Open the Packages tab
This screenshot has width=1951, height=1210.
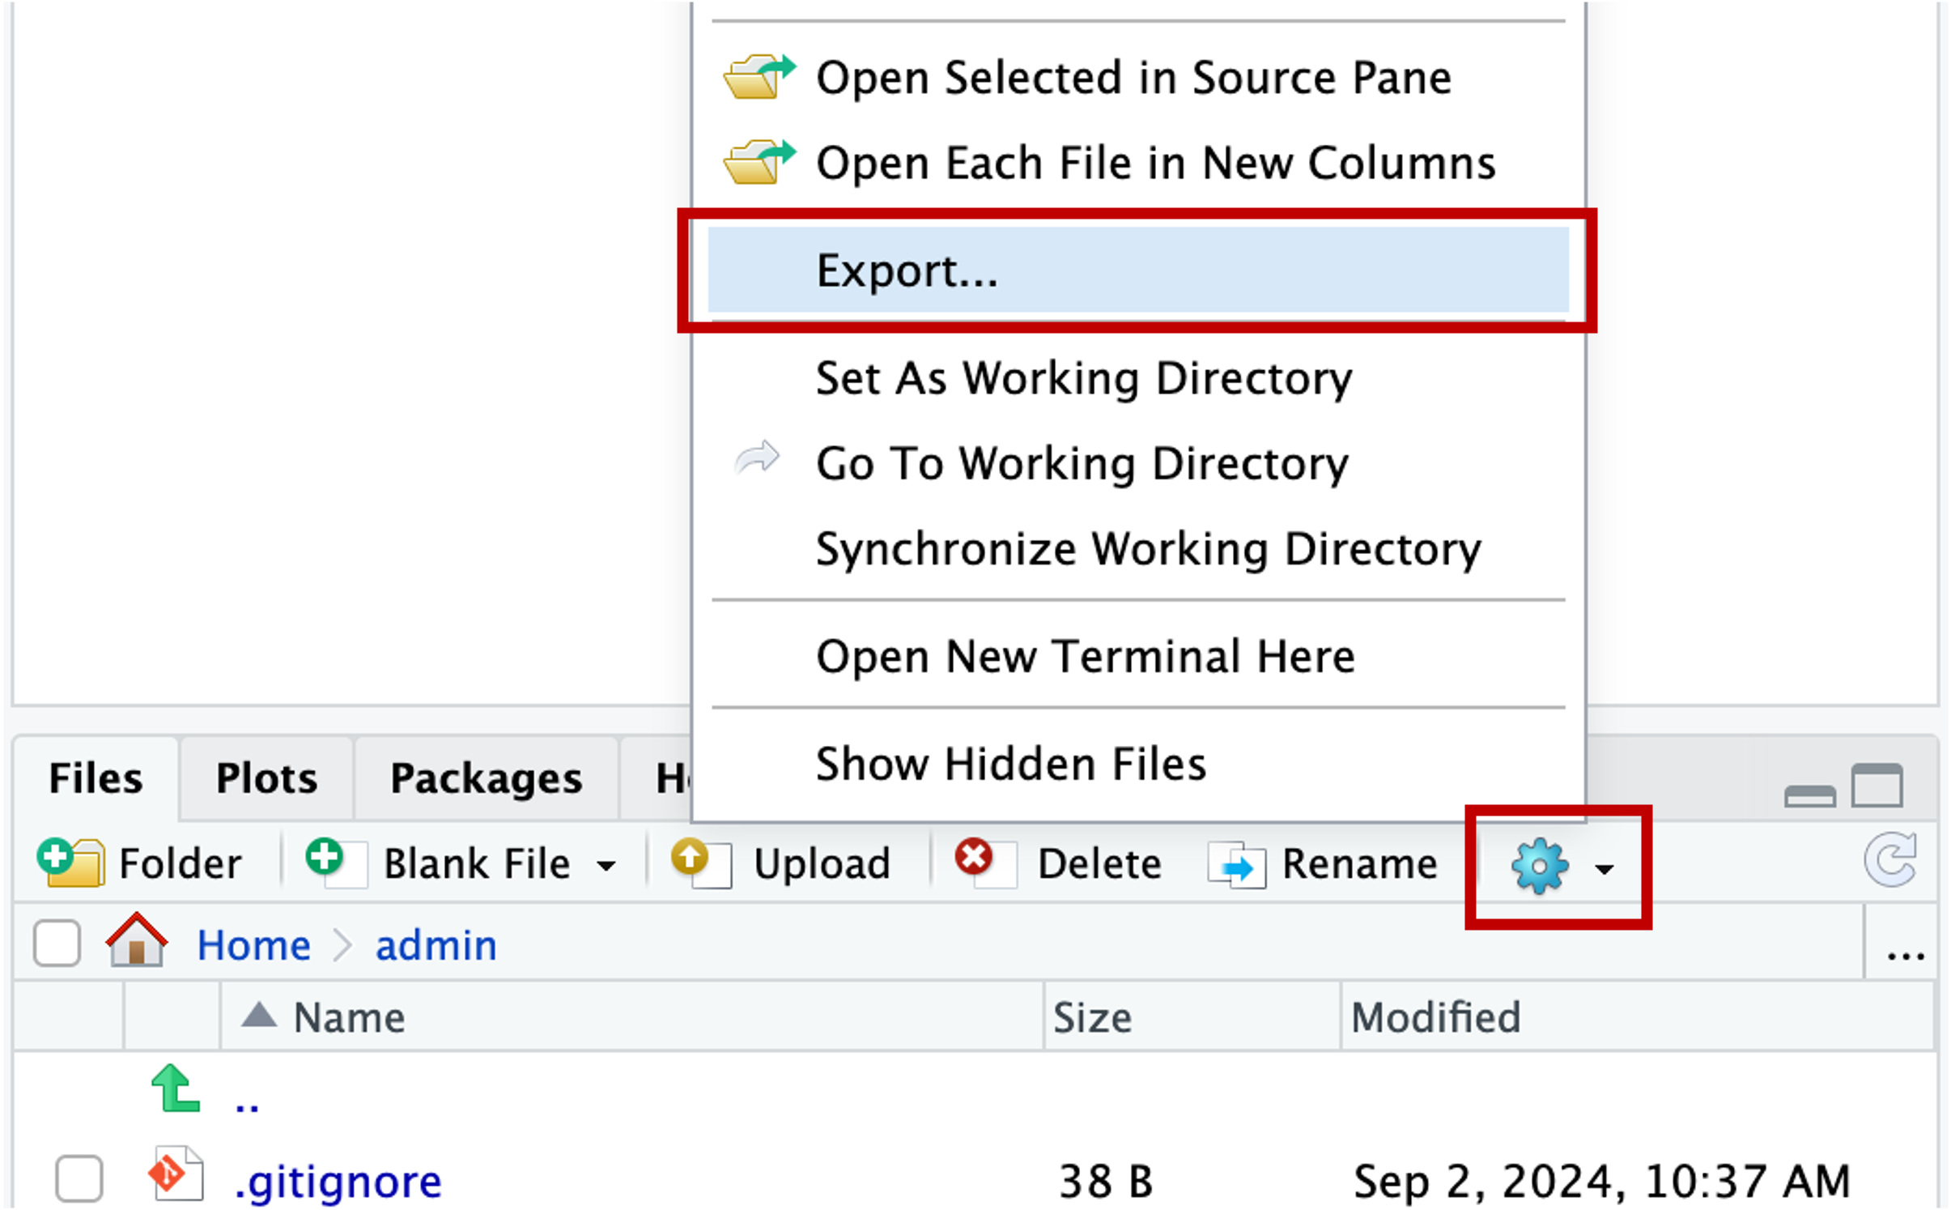coord(486,778)
